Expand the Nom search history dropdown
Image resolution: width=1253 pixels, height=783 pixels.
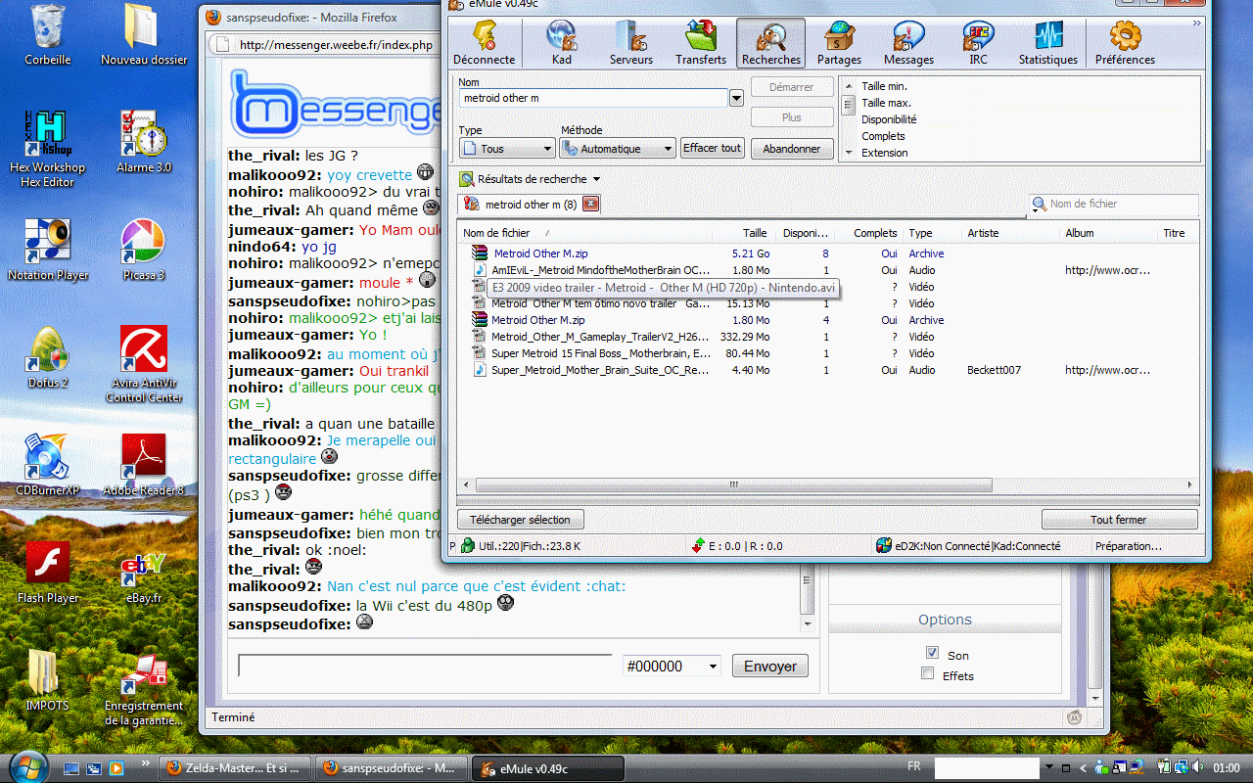pyautogui.click(x=736, y=98)
